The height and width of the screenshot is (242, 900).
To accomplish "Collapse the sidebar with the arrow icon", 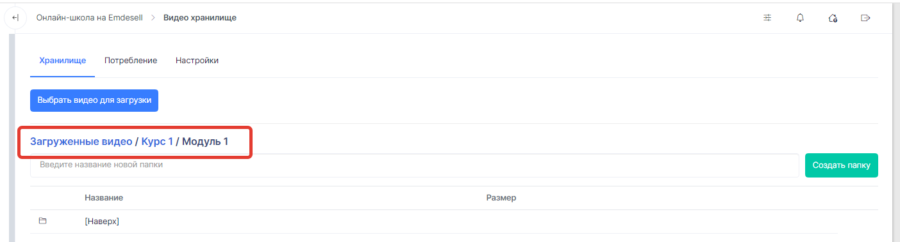I will 15,18.
